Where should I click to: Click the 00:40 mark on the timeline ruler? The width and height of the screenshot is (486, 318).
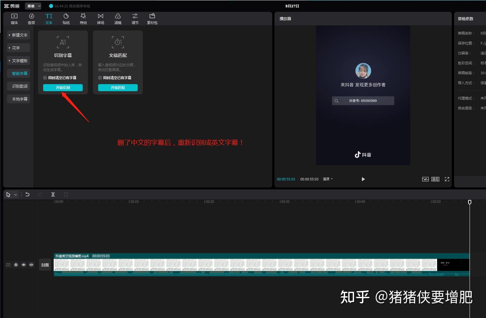[x=361, y=202]
